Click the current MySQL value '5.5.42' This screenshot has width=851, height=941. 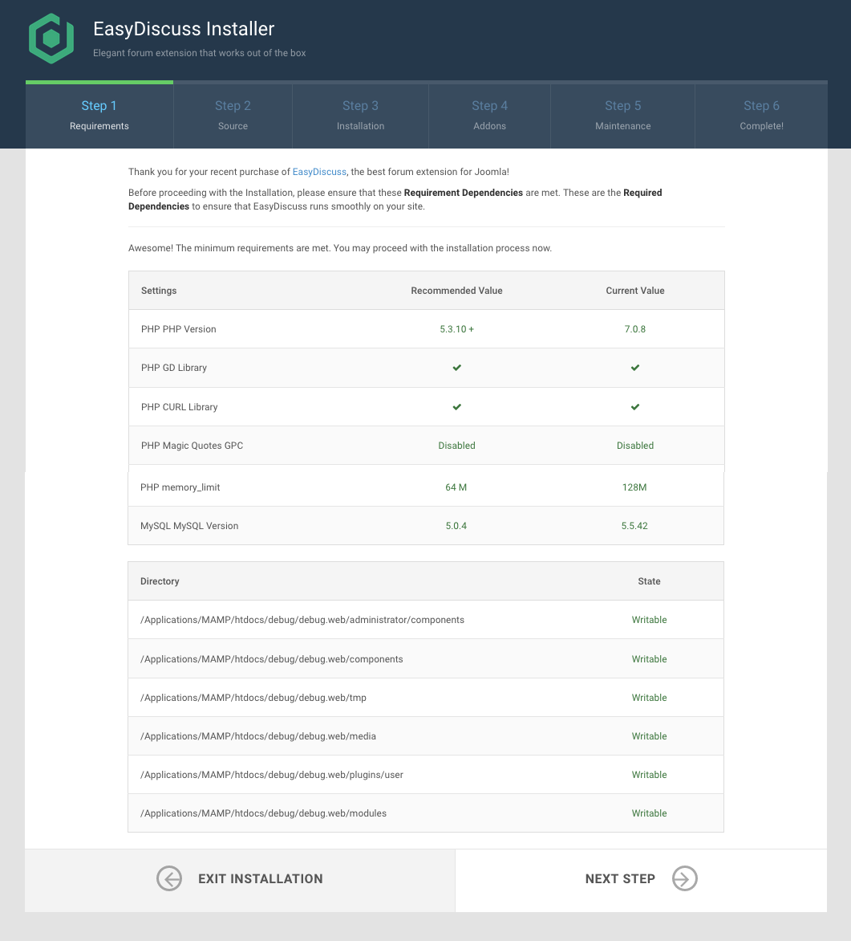point(634,526)
